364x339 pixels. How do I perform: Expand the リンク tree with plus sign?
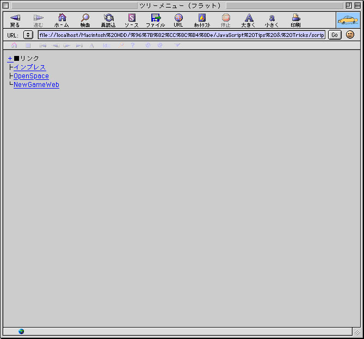point(10,58)
